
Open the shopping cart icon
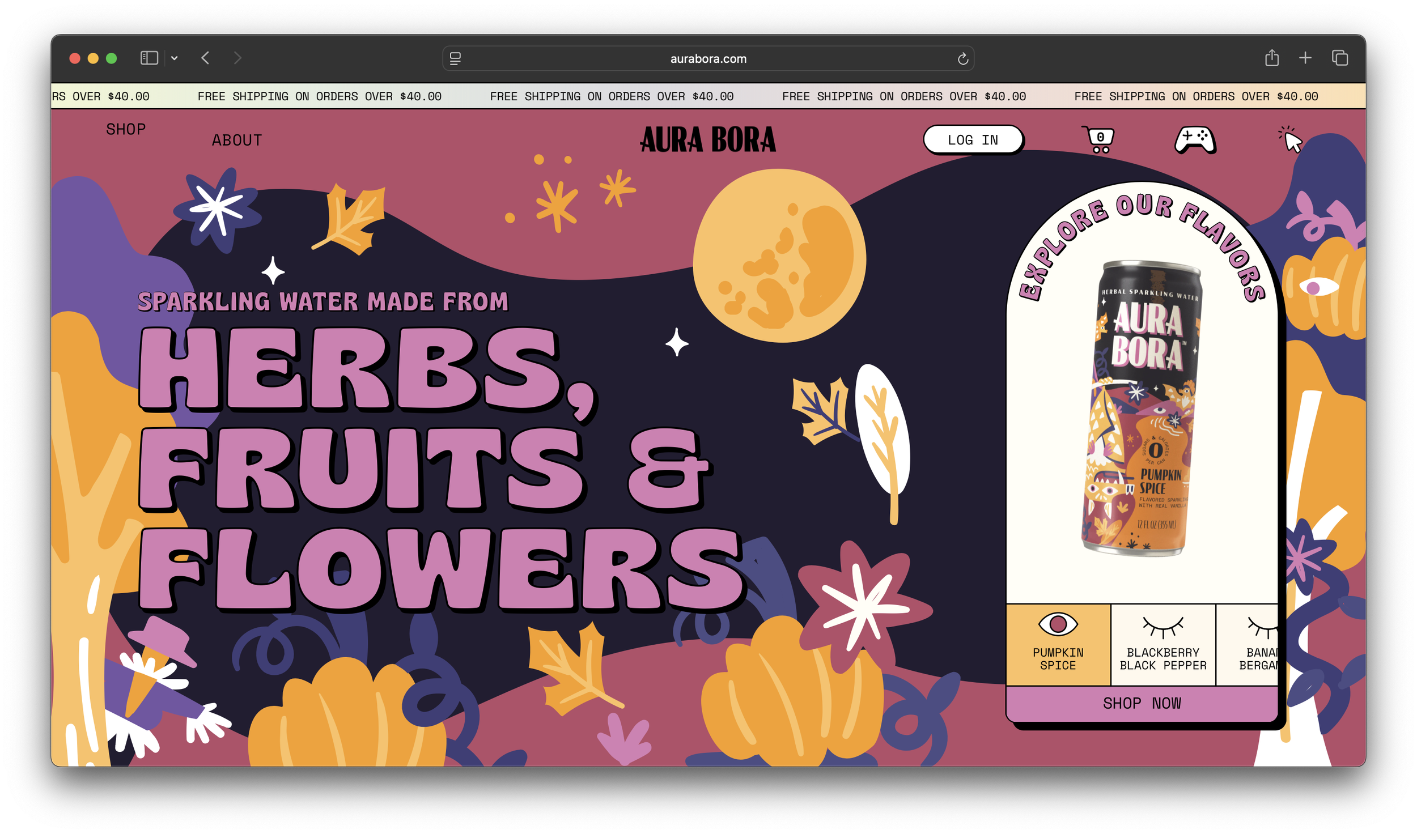(x=1098, y=139)
